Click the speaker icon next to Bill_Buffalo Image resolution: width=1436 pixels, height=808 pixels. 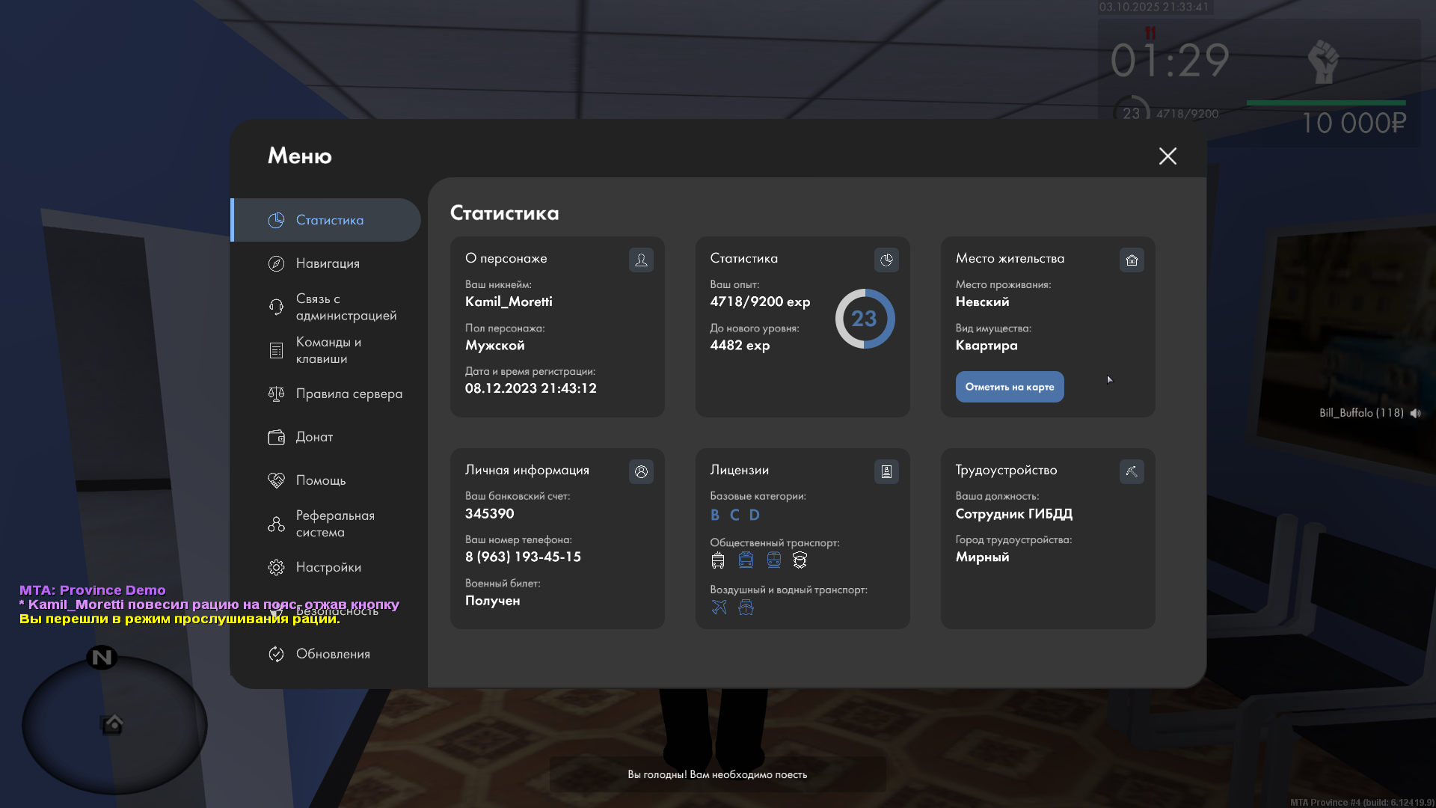pos(1415,413)
